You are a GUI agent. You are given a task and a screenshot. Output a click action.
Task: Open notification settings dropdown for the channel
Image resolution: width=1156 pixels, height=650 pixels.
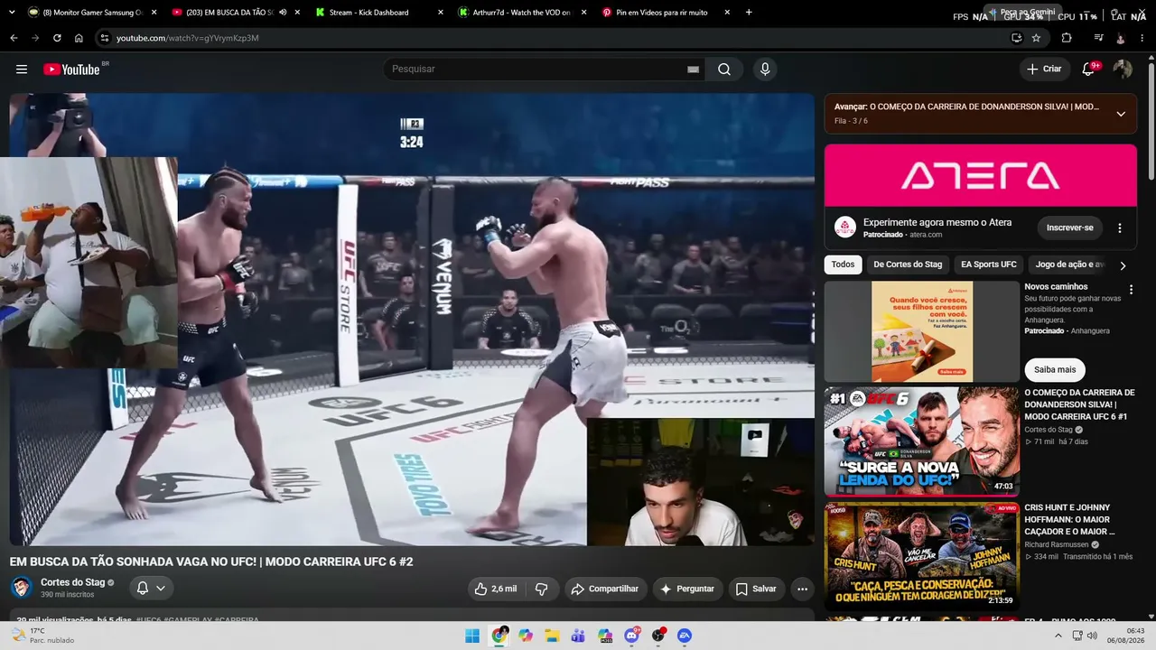click(151, 589)
